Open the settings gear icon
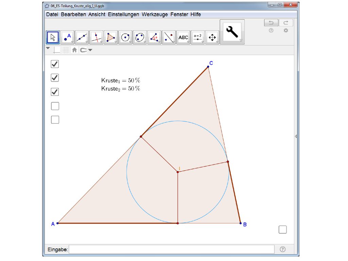Viewport: 348px width, 261px height. pyautogui.click(x=286, y=30)
